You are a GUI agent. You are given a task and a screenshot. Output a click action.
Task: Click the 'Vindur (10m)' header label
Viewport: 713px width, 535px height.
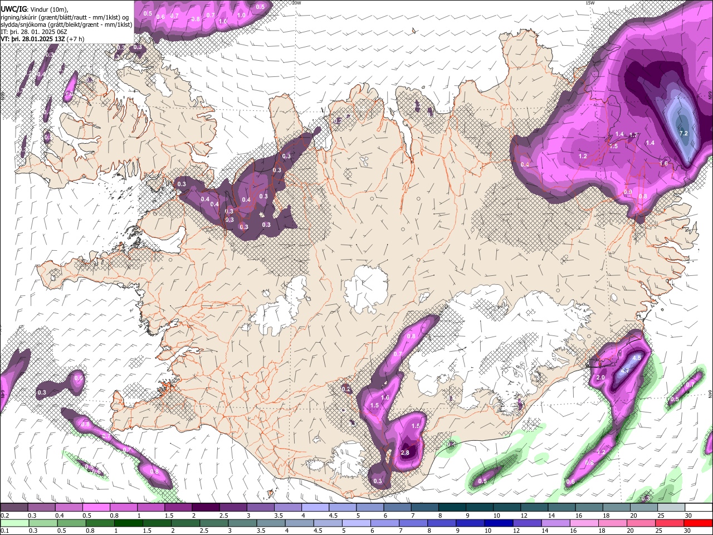click(50, 9)
